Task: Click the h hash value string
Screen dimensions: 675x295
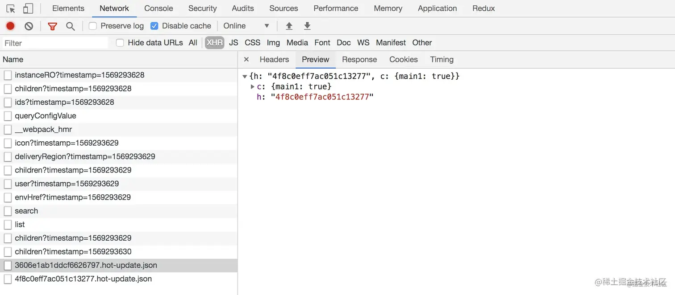Action: click(322, 97)
